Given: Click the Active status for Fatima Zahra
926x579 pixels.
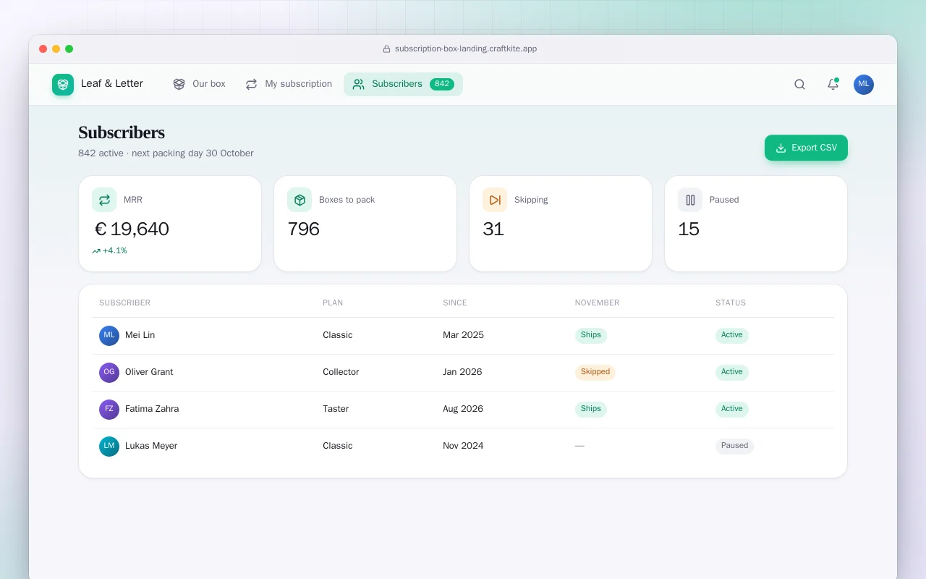Looking at the screenshot, I should click(732, 409).
